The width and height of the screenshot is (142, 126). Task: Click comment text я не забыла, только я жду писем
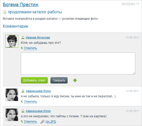(x=68, y=96)
